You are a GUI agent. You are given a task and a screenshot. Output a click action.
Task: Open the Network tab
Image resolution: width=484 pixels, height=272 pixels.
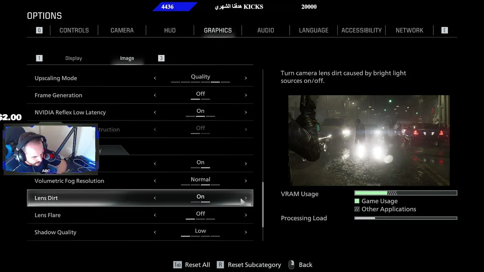click(x=410, y=30)
